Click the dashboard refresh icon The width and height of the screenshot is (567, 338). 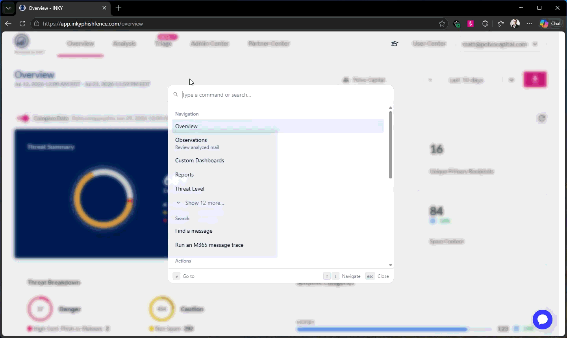point(542,118)
